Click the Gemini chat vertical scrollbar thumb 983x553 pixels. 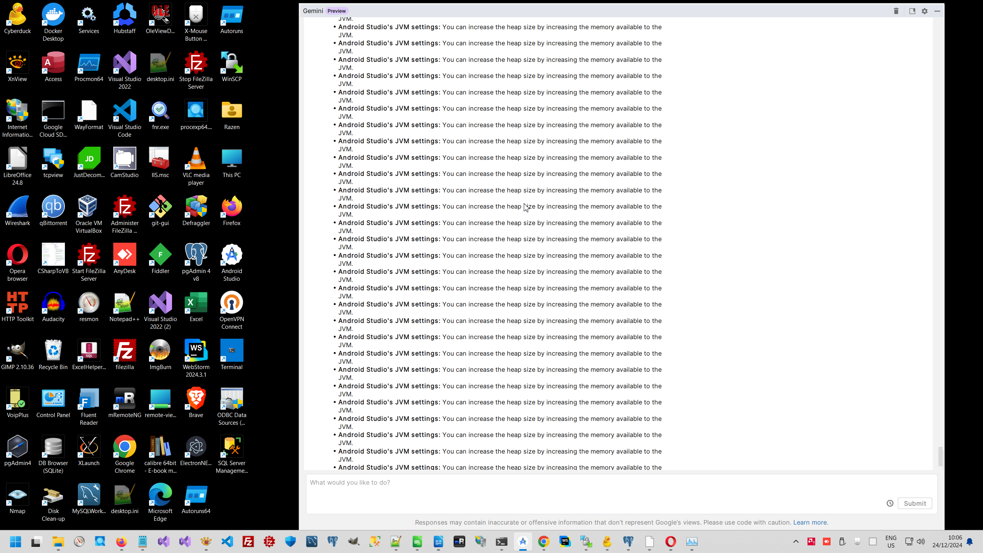940,456
